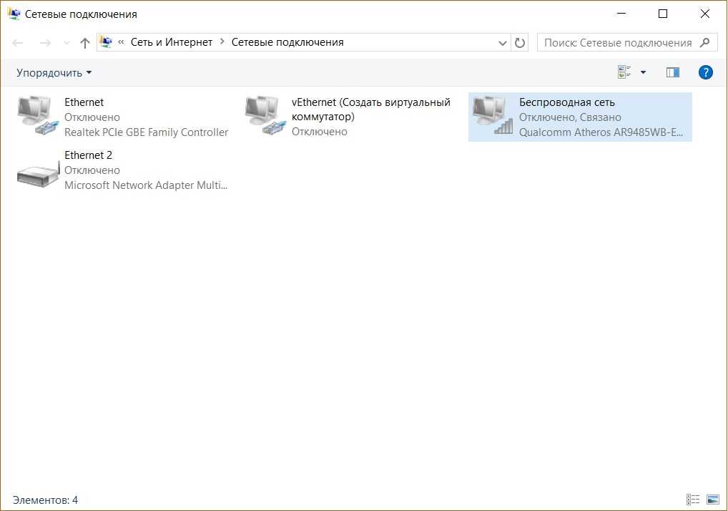Navigate to Сеть и Интернет breadcrumb
This screenshot has width=728, height=511.
(x=172, y=42)
